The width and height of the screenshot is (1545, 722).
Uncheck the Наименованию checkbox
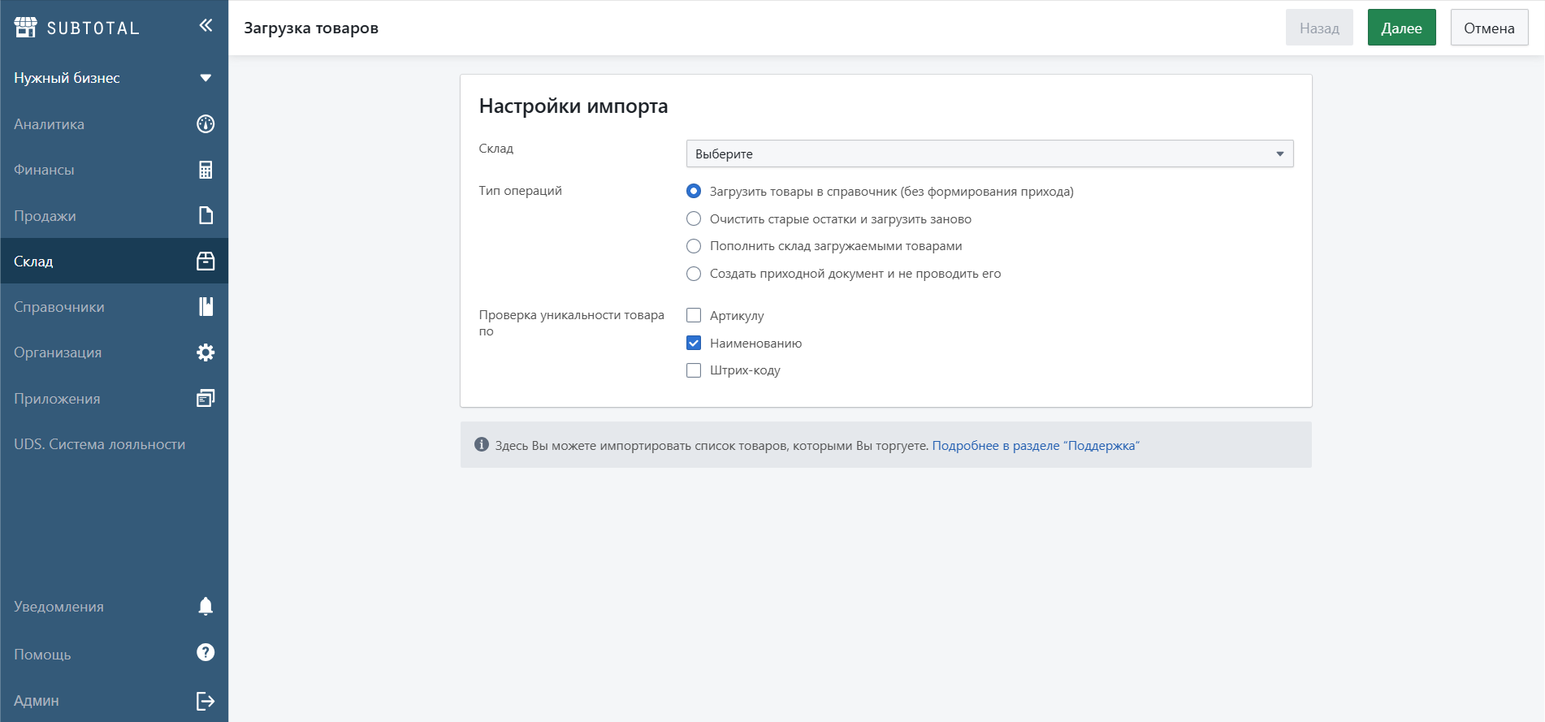pyautogui.click(x=694, y=343)
